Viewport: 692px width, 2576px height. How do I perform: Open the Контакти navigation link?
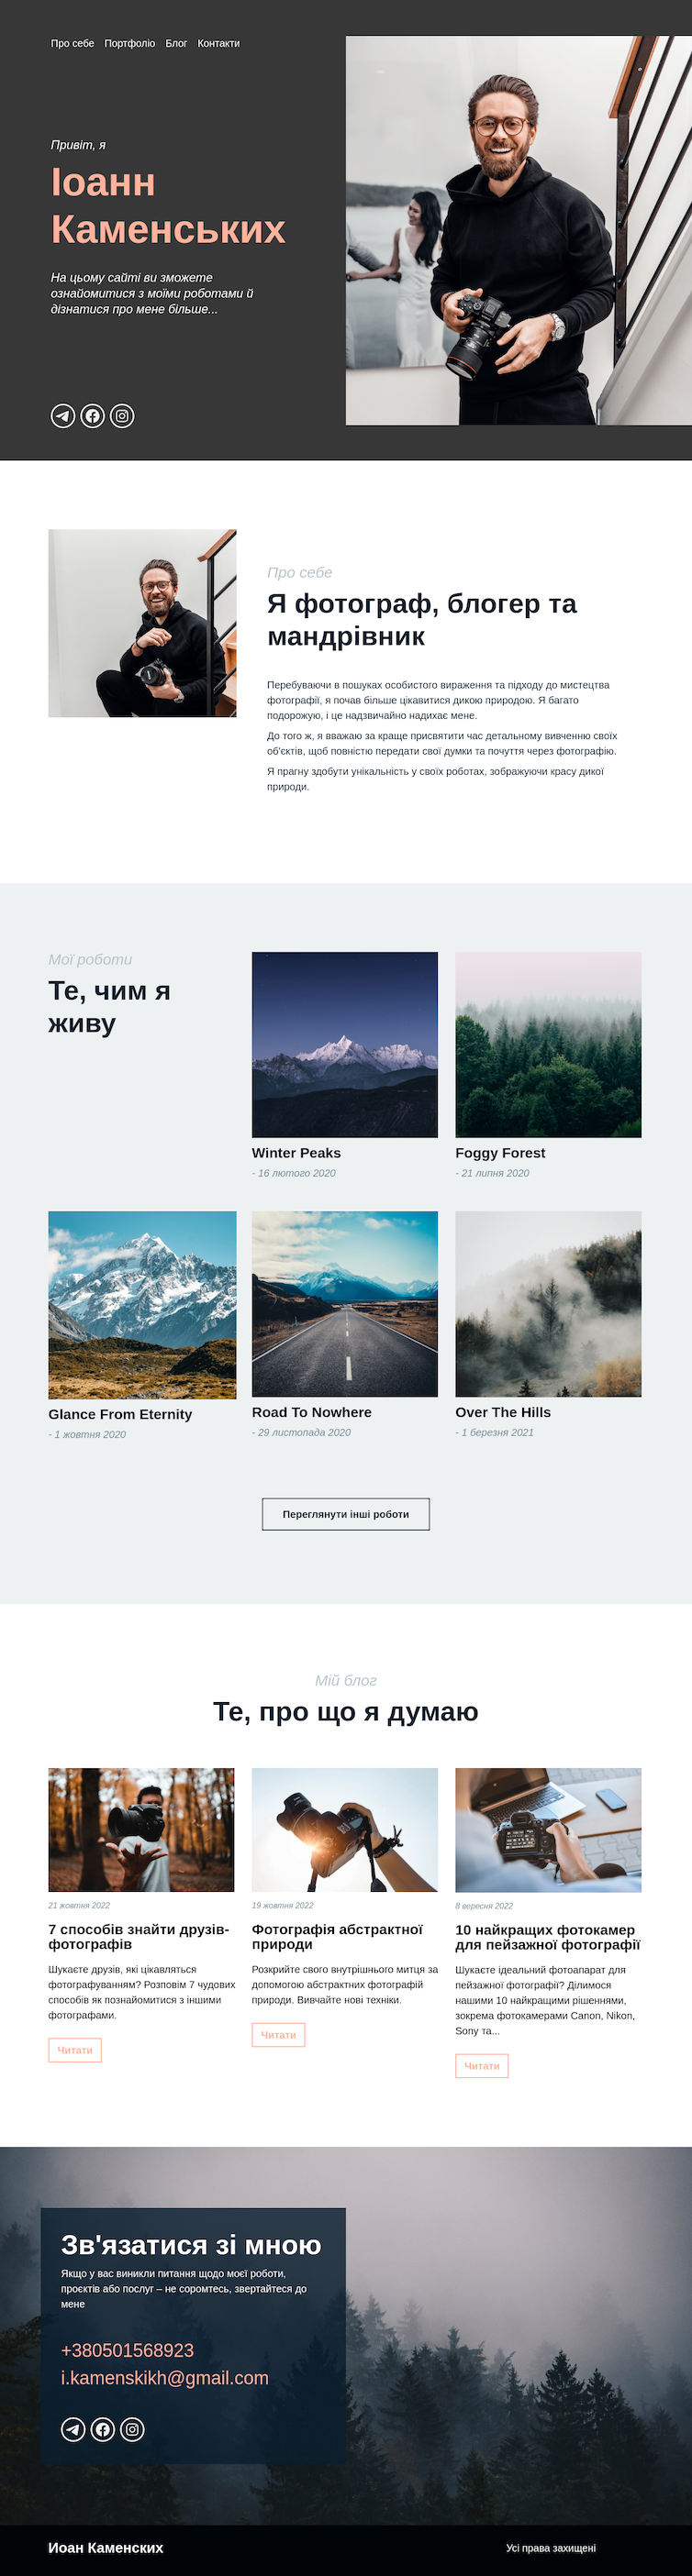point(218,43)
